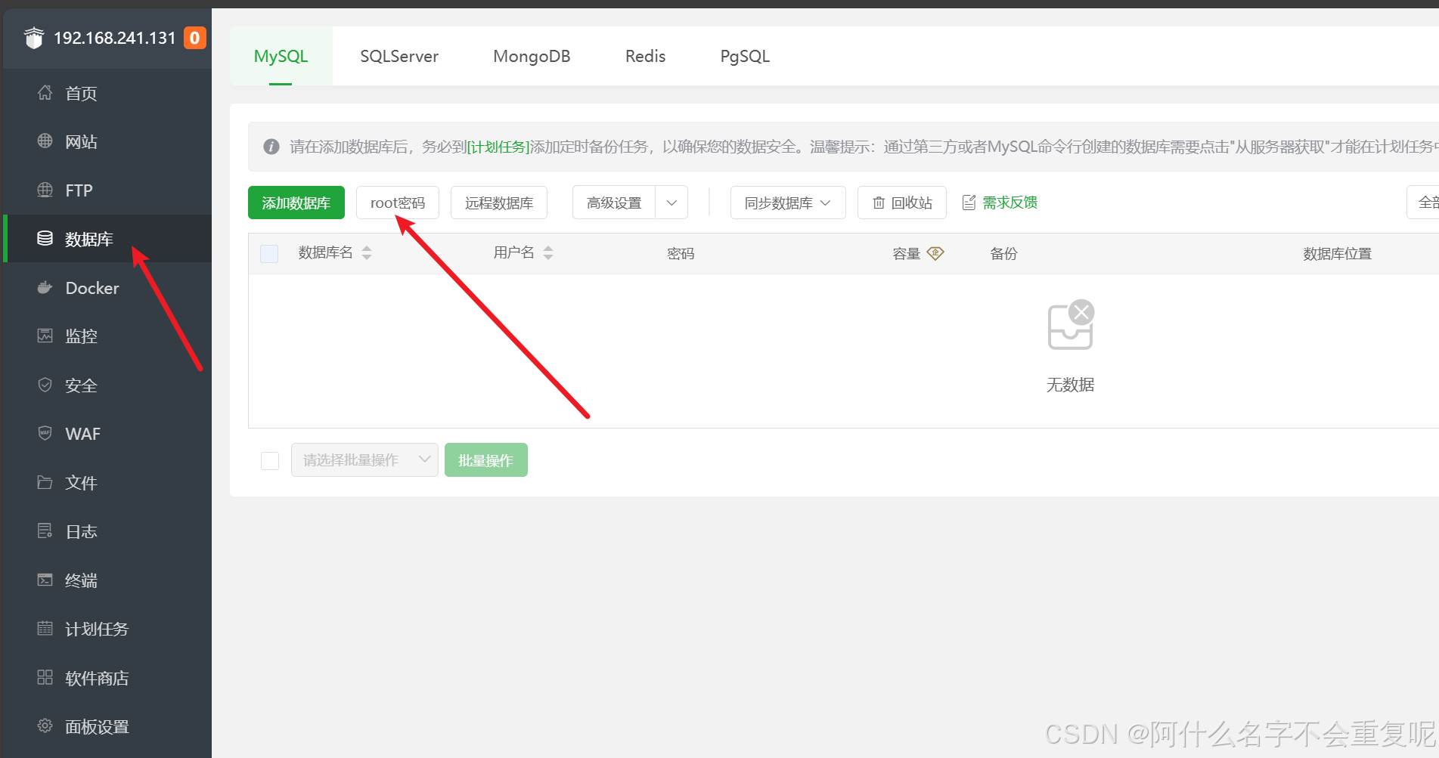1439x758 pixels.
Task: Click the calendar icon next to 计划任务
Action: [x=45, y=628]
